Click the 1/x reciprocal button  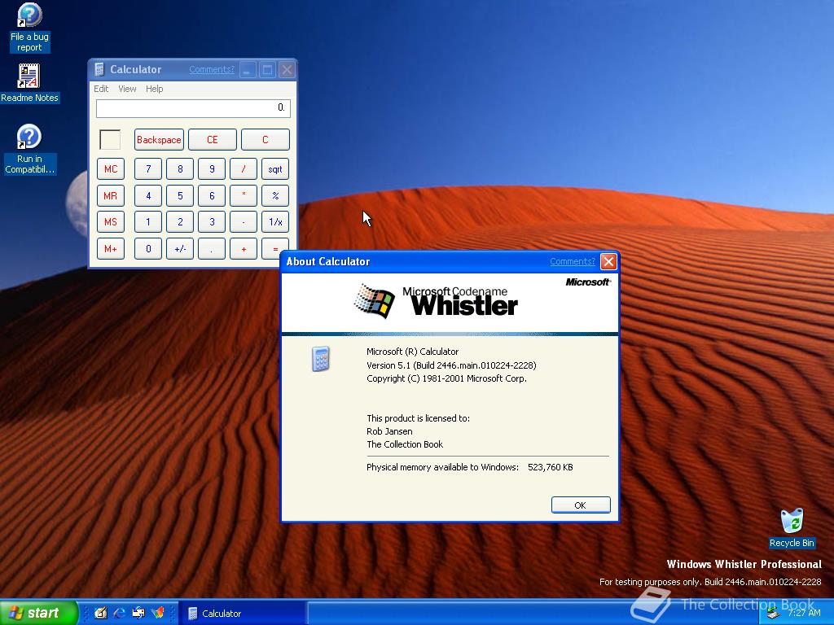tap(275, 221)
